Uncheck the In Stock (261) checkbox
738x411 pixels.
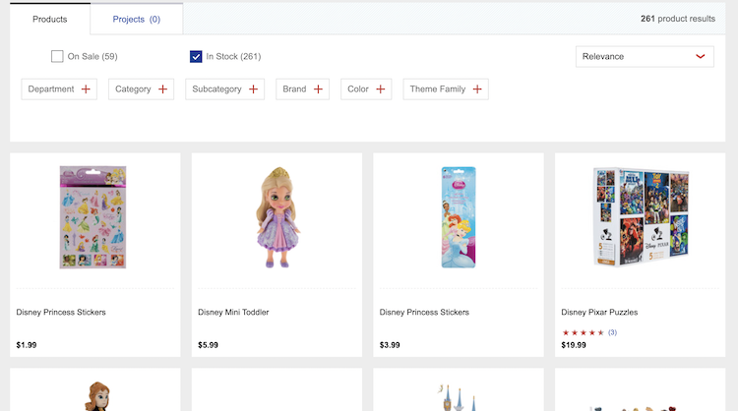tap(196, 56)
